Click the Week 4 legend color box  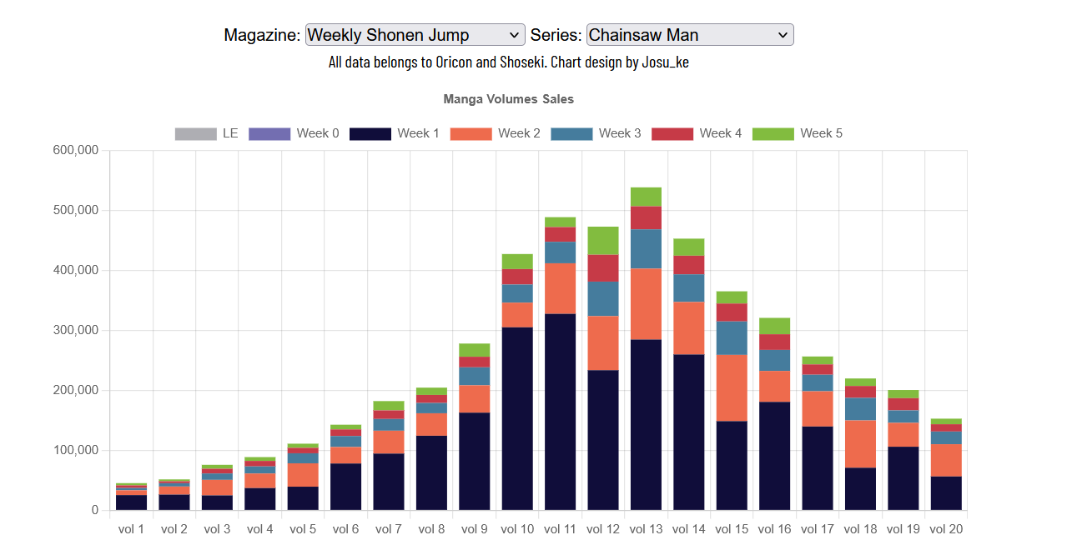point(672,133)
